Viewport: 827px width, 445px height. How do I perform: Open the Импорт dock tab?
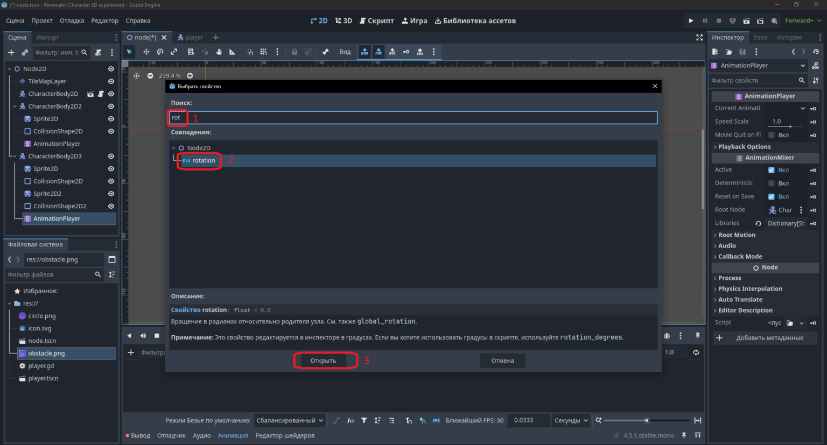(x=47, y=37)
